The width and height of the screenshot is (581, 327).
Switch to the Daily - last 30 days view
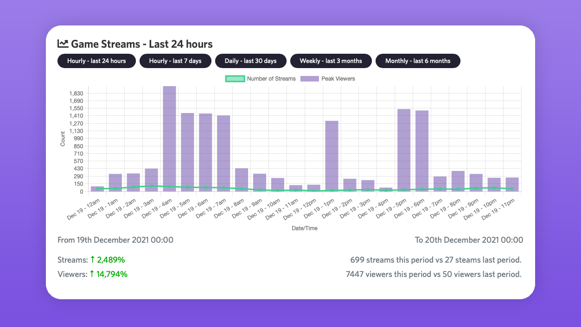[250, 61]
